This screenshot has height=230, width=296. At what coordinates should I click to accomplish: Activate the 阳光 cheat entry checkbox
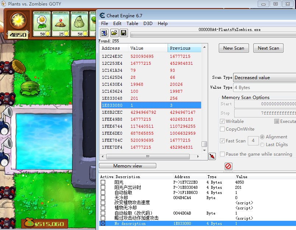tap(103, 182)
